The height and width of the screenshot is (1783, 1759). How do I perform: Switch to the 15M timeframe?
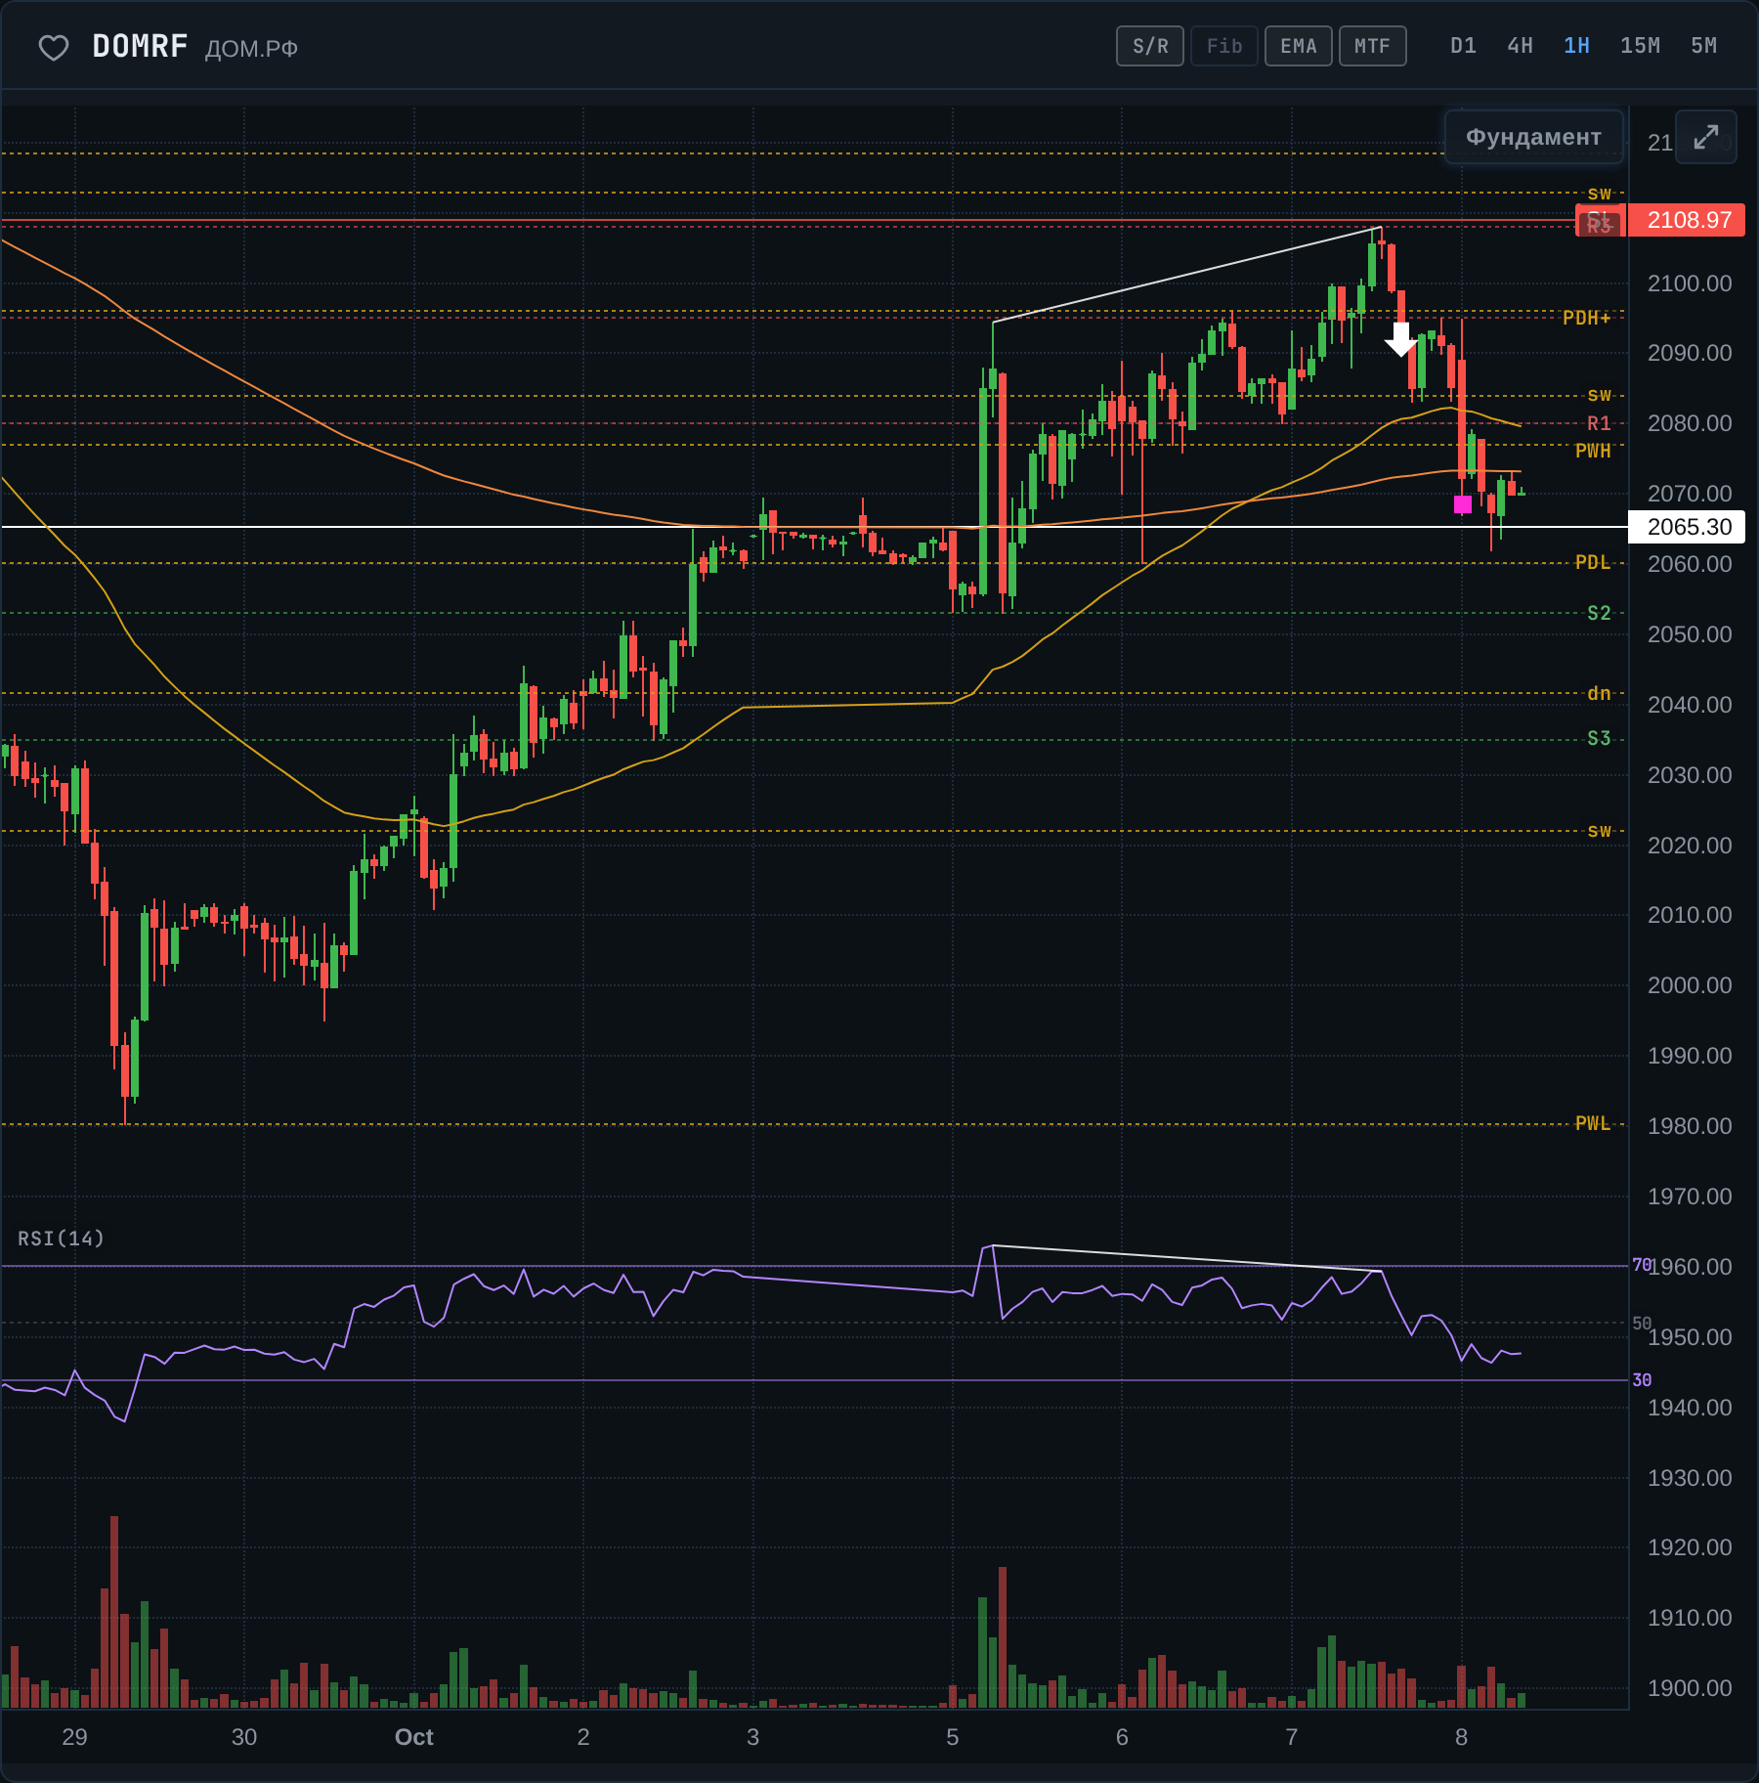point(1640,46)
